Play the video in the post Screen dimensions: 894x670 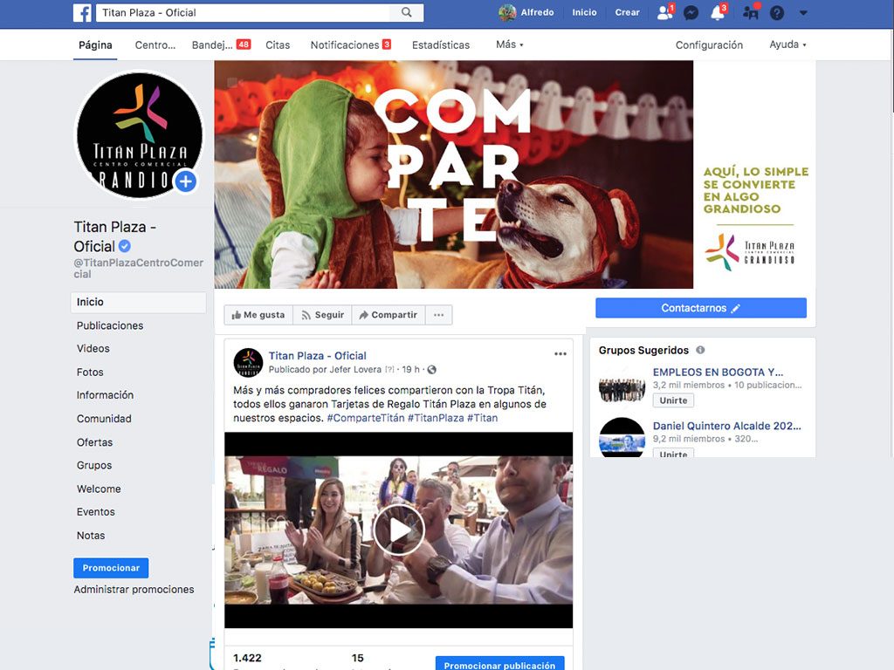pyautogui.click(x=398, y=530)
